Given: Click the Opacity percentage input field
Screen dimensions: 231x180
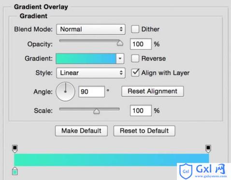Looking at the screenshot, I should tap(141, 44).
